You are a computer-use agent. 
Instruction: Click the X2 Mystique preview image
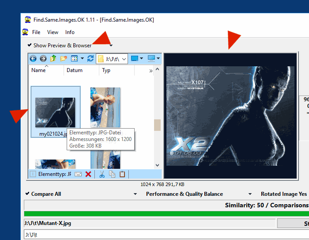point(230,116)
